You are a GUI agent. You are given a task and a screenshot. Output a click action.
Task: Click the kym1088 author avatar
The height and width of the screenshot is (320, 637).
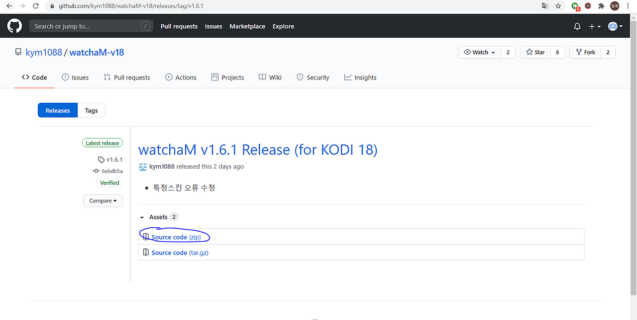[x=143, y=166]
